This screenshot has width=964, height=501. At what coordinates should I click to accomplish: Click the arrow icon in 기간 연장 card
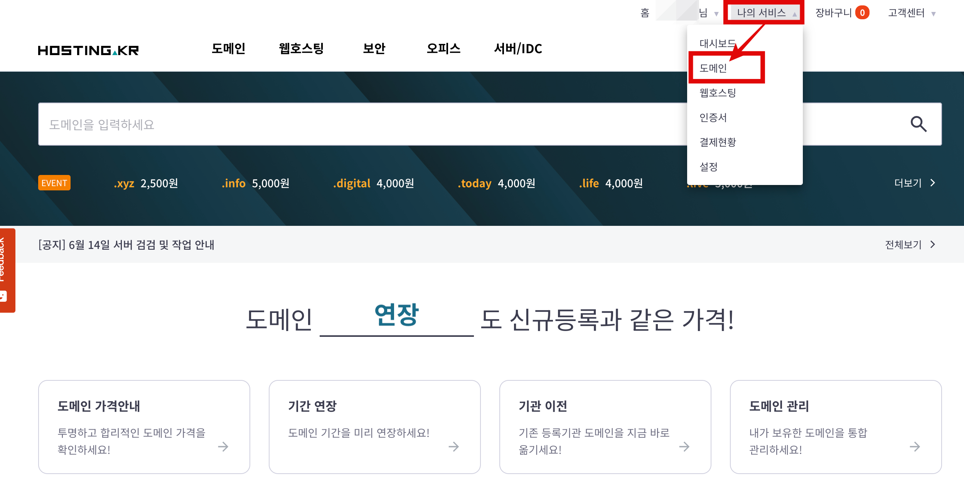click(454, 447)
